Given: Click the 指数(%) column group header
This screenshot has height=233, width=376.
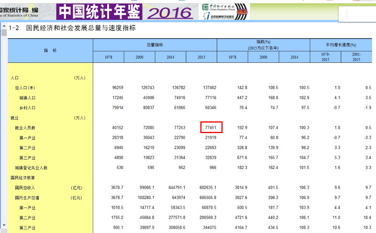Looking at the screenshot, I should (x=263, y=44).
